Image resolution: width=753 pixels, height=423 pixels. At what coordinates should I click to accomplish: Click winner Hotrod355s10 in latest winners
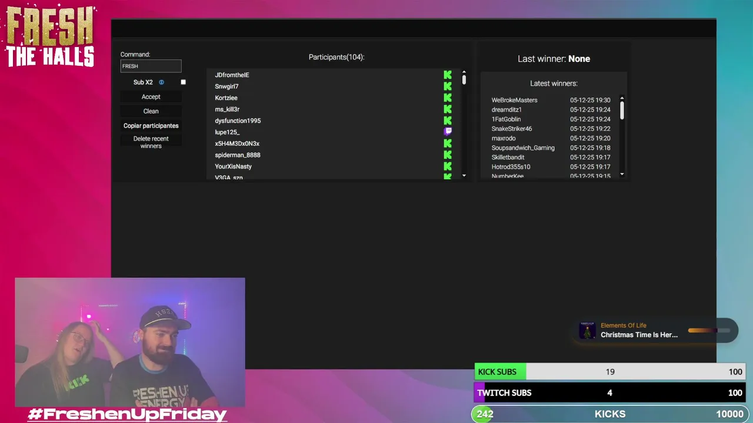tap(511, 167)
